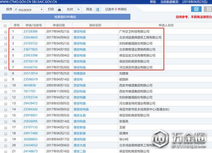Toggle the select-all header checkbox
Image resolution: width=212 pixels, height=153 pixels.
[5, 25]
